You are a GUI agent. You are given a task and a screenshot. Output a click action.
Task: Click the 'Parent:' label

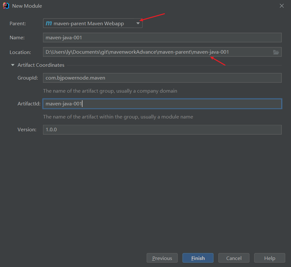click(x=18, y=24)
